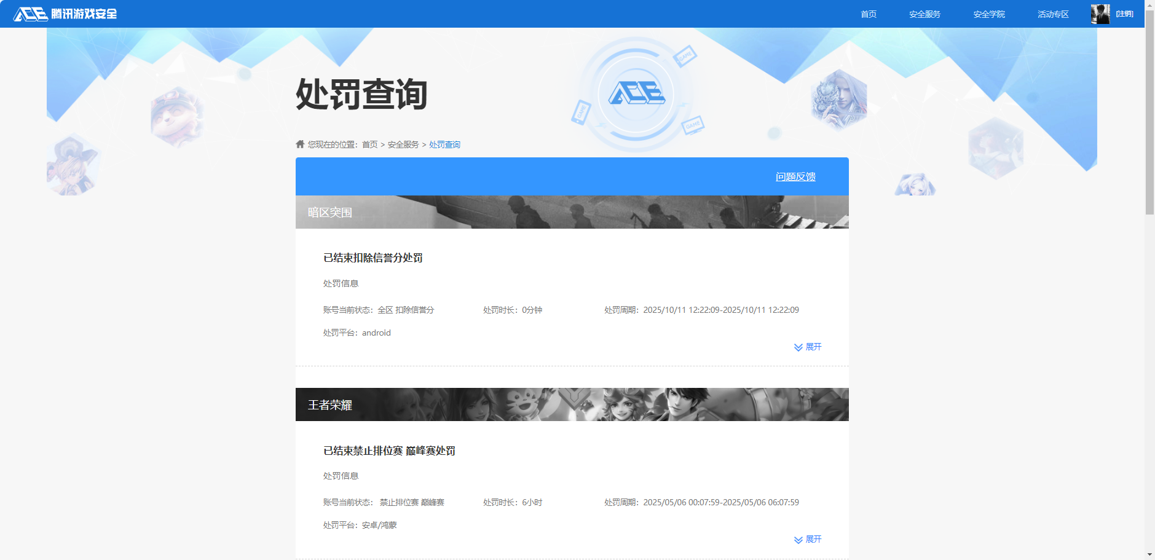1155x560 pixels.
Task: Click the 已结束扣除信誉分处罚 heading
Action: tap(373, 258)
